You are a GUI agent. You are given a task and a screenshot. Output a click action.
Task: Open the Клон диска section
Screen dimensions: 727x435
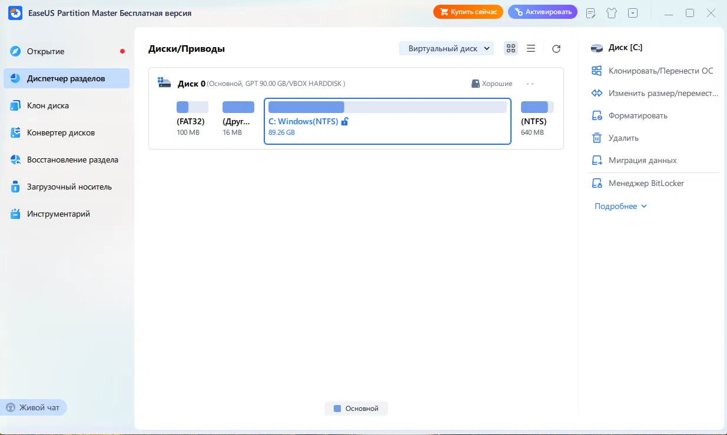[67, 105]
